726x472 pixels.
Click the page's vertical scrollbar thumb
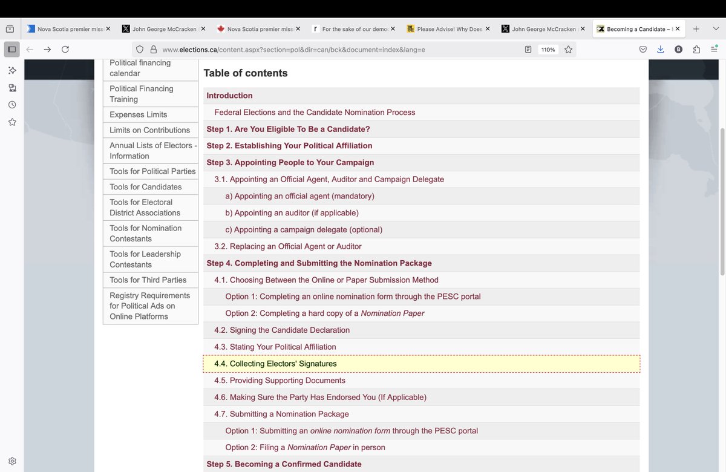point(723,201)
